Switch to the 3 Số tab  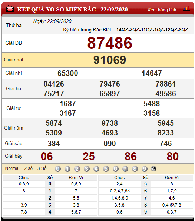click(x=42, y=168)
